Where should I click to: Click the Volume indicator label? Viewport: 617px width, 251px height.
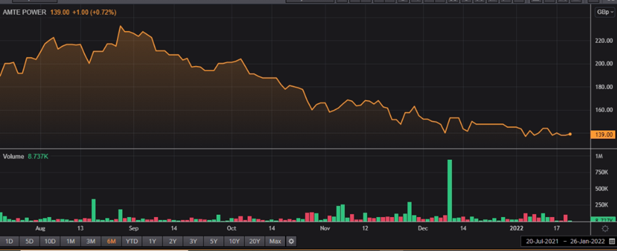13,156
